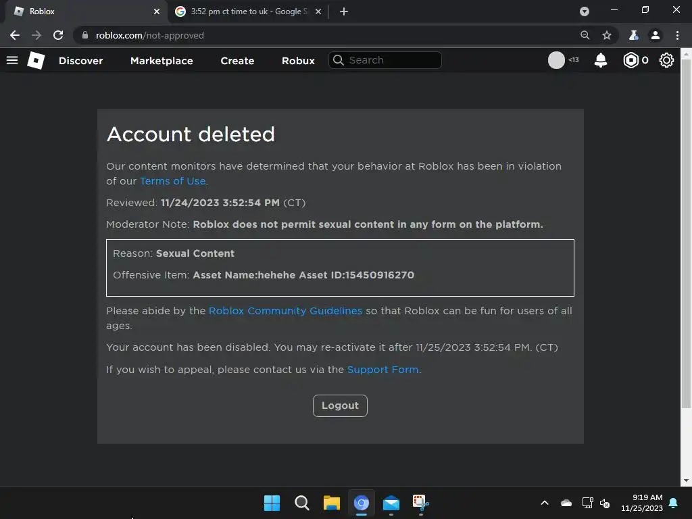Bookmark this page with the star

click(x=607, y=35)
